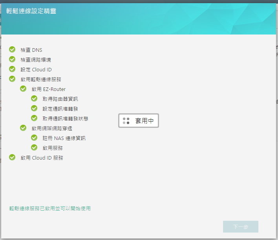Screen dimensions: 278x240
Task: Click the 下一步 button
Action: coord(240,227)
